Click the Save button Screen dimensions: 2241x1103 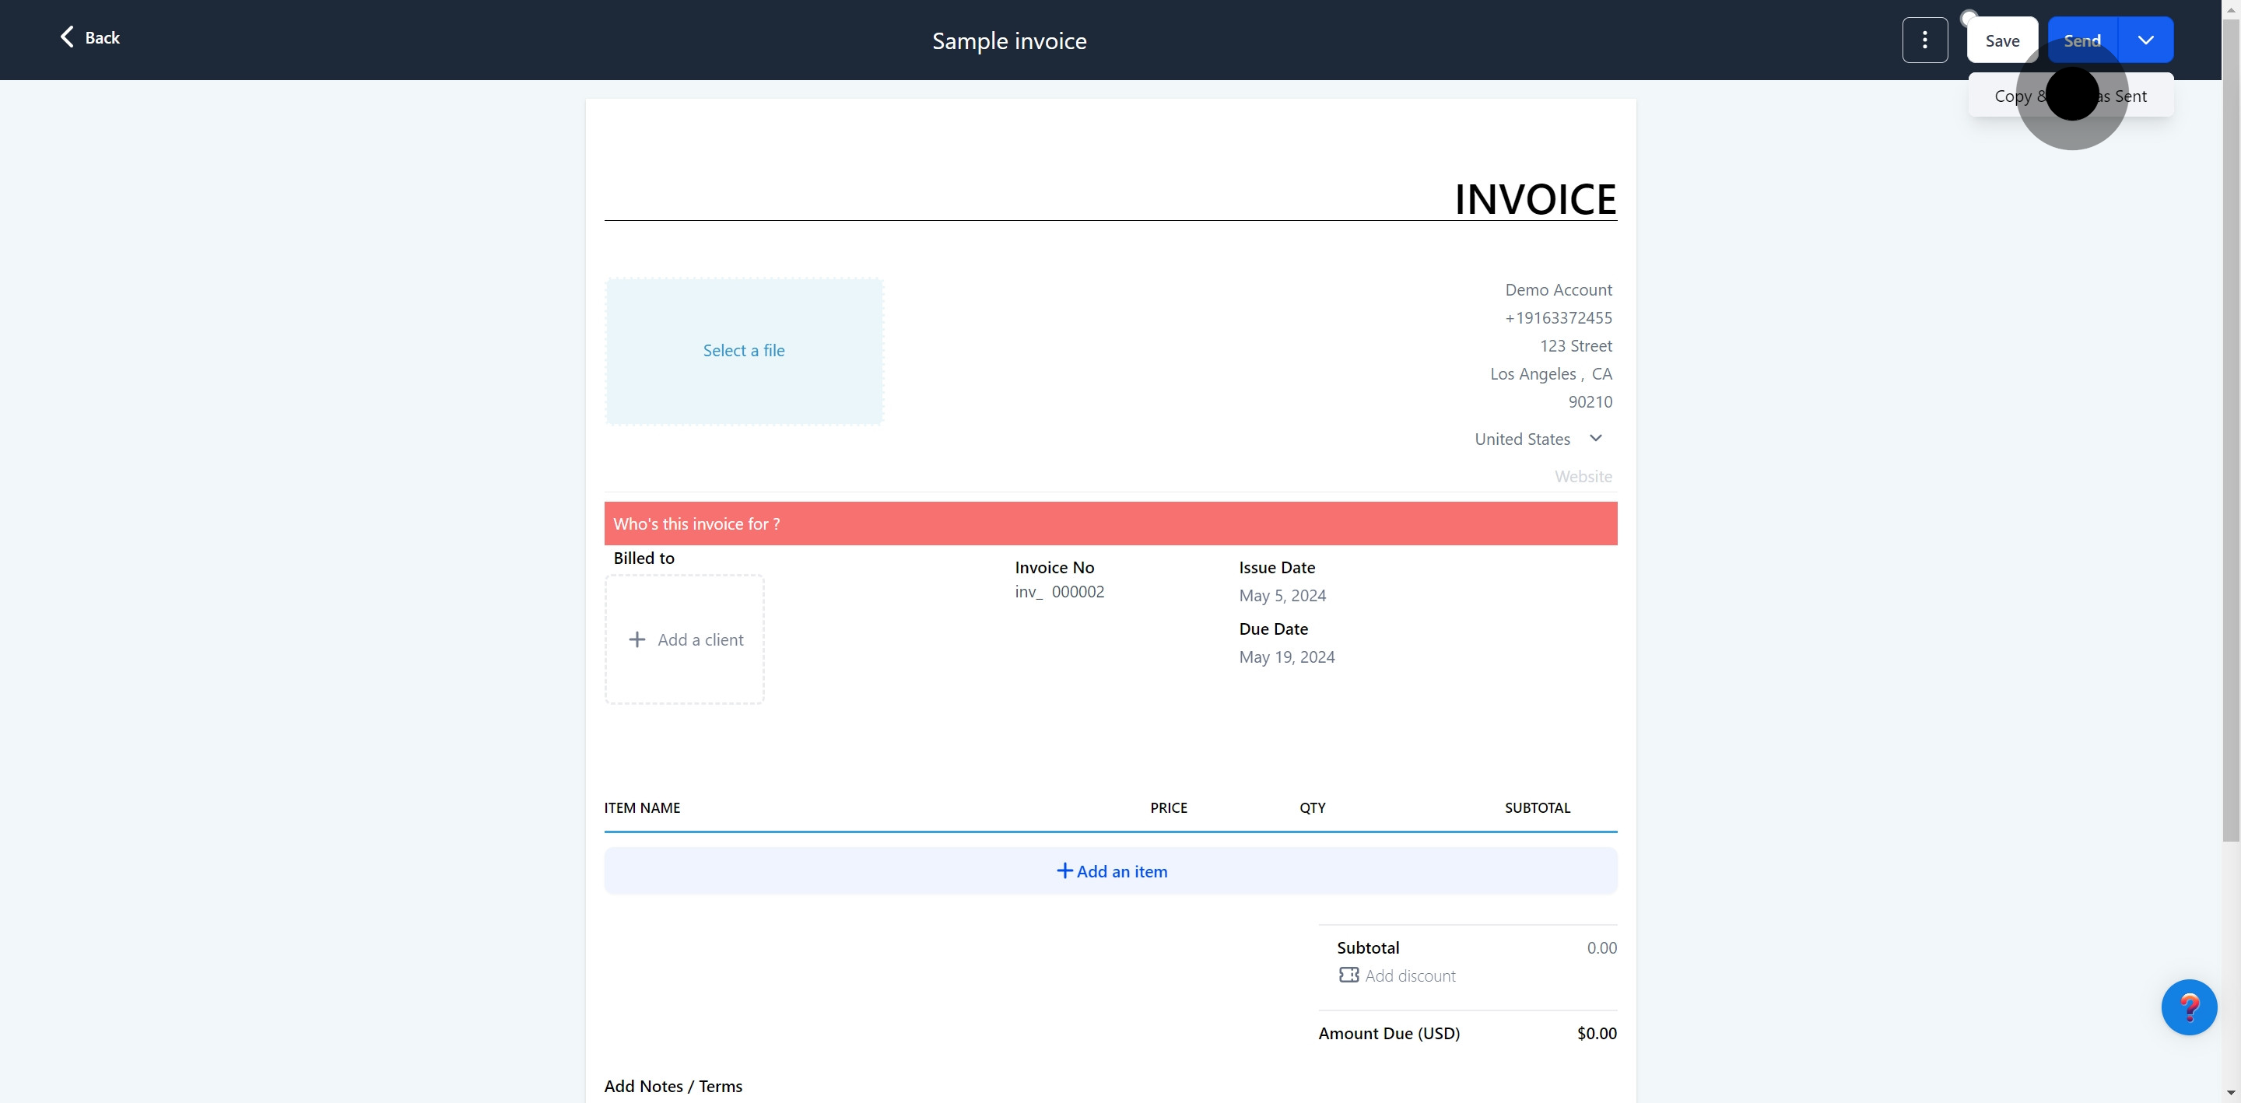[2002, 40]
